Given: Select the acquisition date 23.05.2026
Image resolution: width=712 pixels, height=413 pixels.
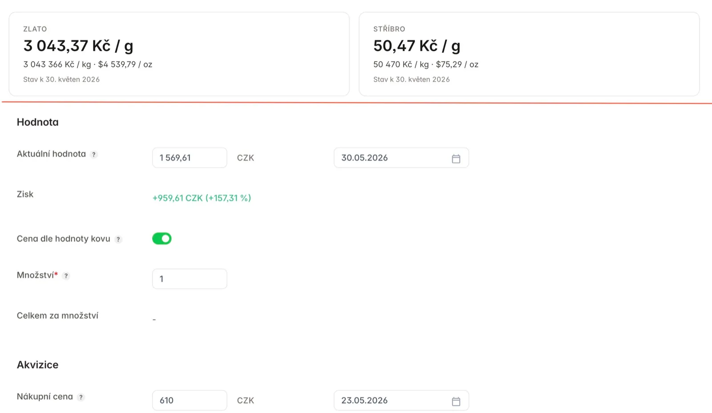Looking at the screenshot, I should pos(401,400).
